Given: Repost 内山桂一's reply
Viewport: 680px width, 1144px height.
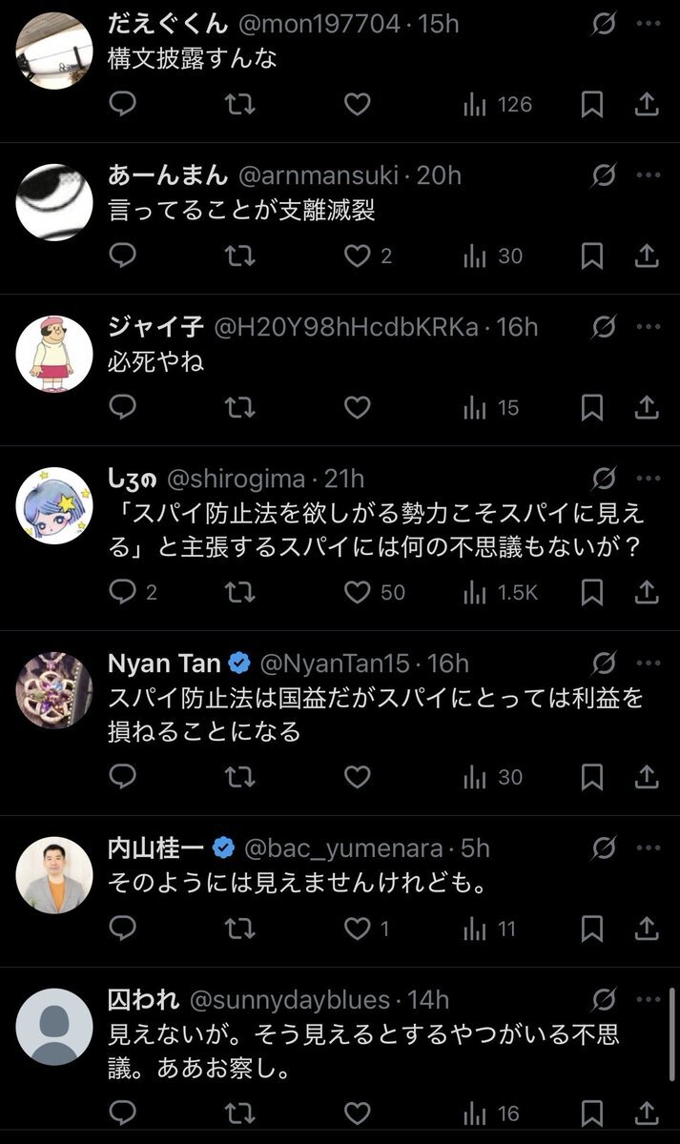Looking at the screenshot, I should coord(239,928).
